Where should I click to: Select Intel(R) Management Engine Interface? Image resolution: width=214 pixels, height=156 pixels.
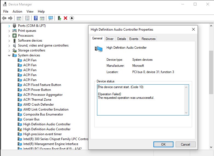(x=51, y=144)
